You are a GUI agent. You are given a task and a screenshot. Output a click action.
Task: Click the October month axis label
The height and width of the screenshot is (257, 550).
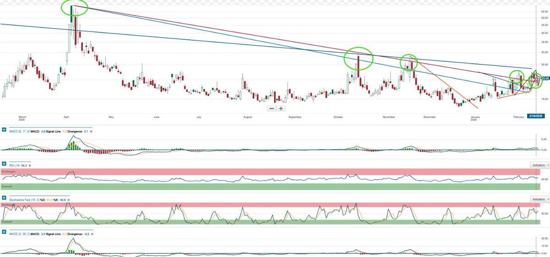(338, 117)
